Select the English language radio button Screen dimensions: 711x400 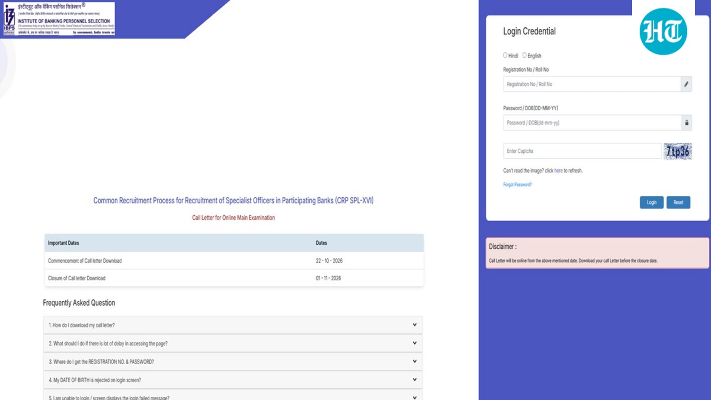click(x=524, y=56)
